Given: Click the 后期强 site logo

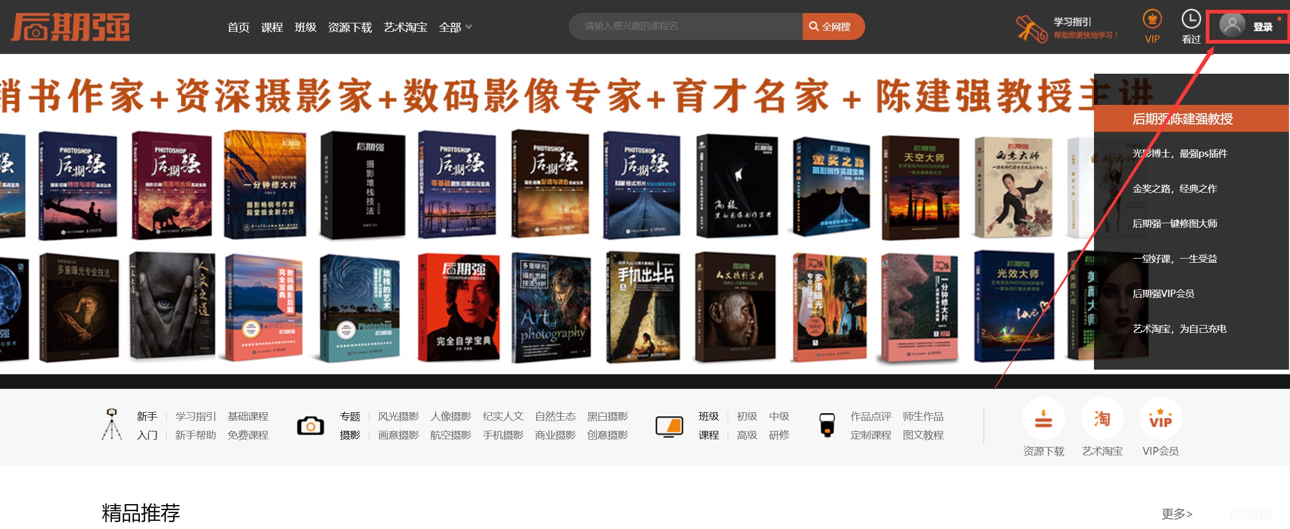Looking at the screenshot, I should click(71, 27).
